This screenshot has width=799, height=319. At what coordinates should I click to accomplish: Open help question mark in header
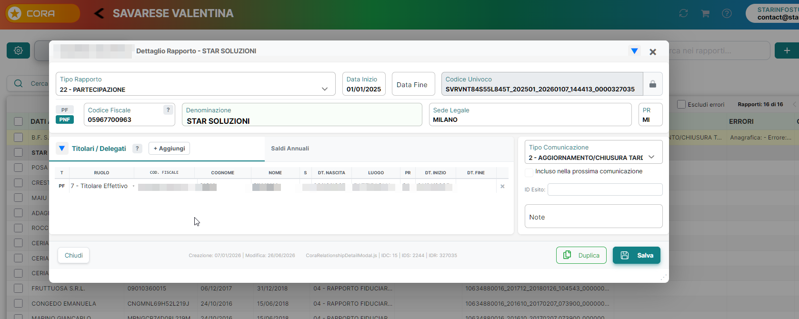coord(727,13)
